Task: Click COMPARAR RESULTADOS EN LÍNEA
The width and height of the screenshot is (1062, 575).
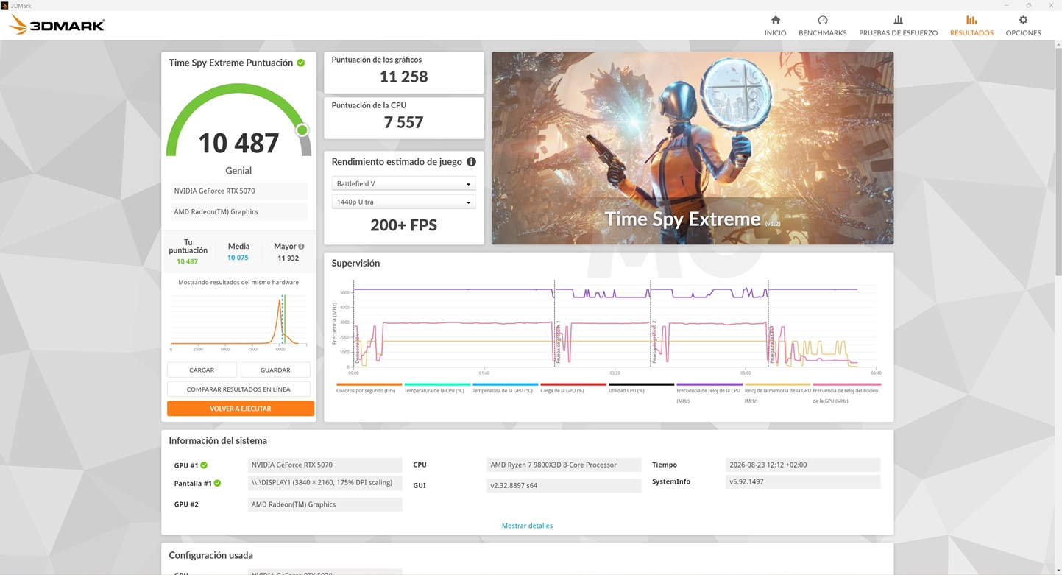Action: [x=238, y=389]
